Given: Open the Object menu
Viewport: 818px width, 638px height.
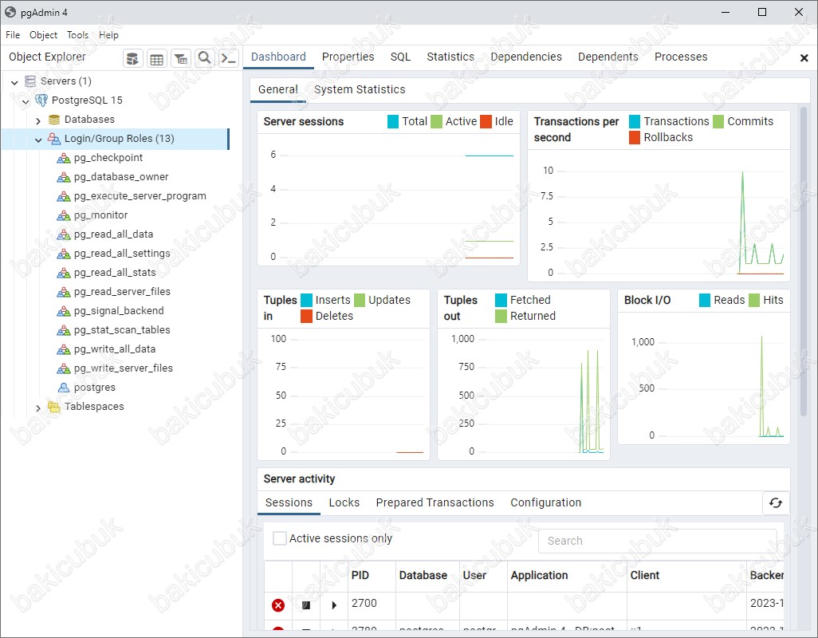Looking at the screenshot, I should pos(43,35).
